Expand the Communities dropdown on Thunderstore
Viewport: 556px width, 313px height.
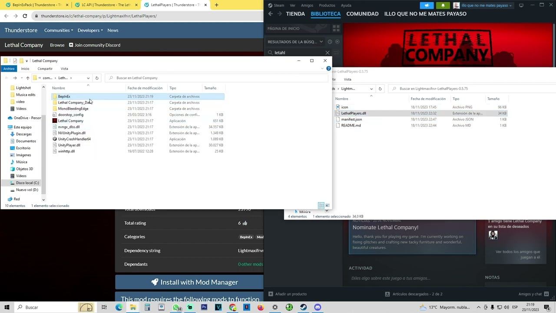[59, 30]
